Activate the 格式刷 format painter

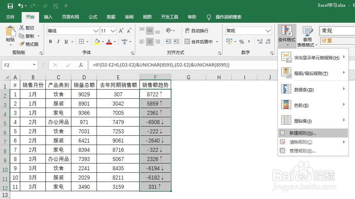pyautogui.click(x=29, y=44)
